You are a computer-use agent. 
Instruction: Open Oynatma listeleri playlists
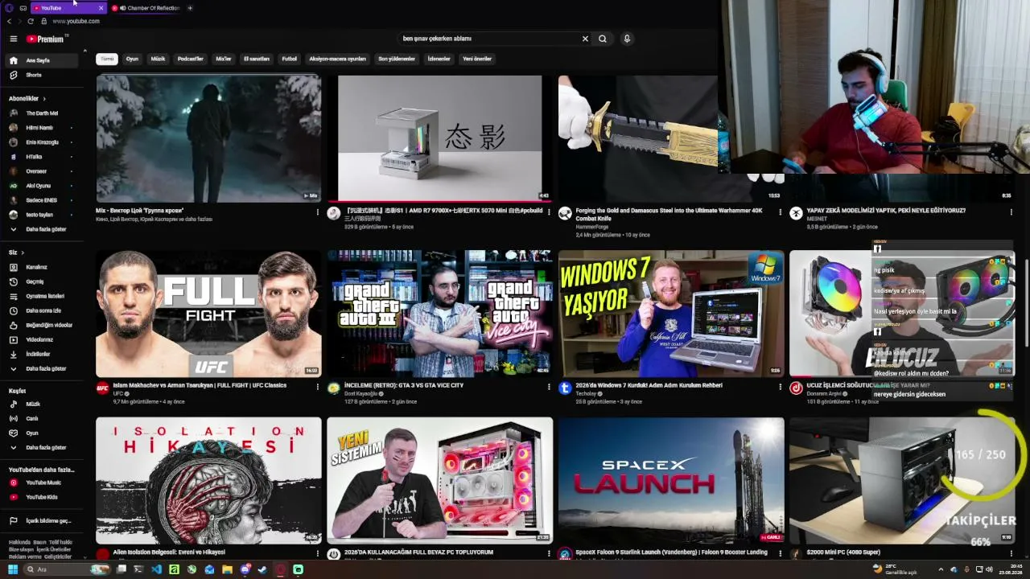(x=43, y=296)
